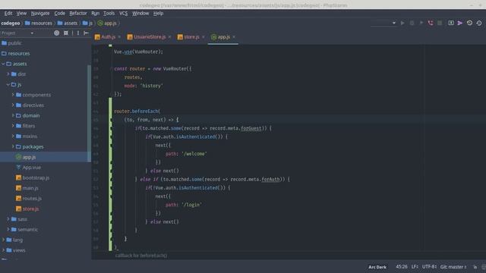Click the bootstrap.js file icon in tree
This screenshot has width=486, height=273.
18,177
